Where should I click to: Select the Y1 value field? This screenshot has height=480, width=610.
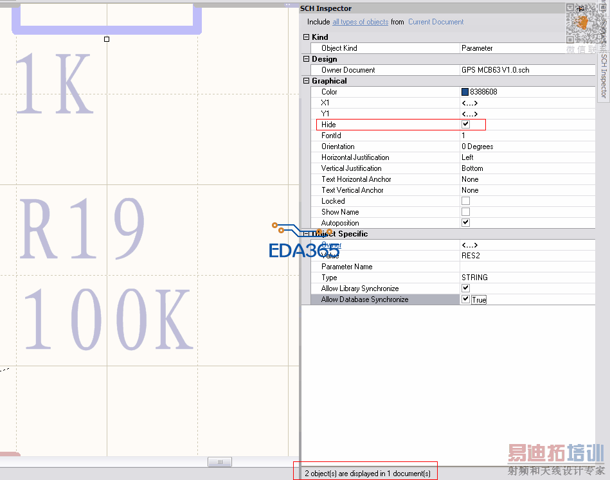(x=527, y=114)
